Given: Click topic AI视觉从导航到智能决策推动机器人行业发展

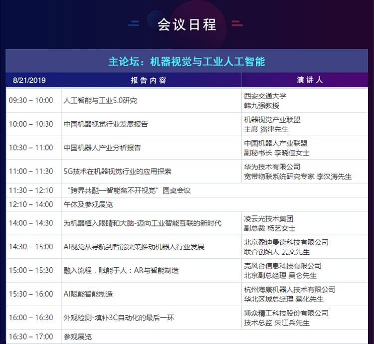Looking at the screenshot, I should click(x=134, y=247).
